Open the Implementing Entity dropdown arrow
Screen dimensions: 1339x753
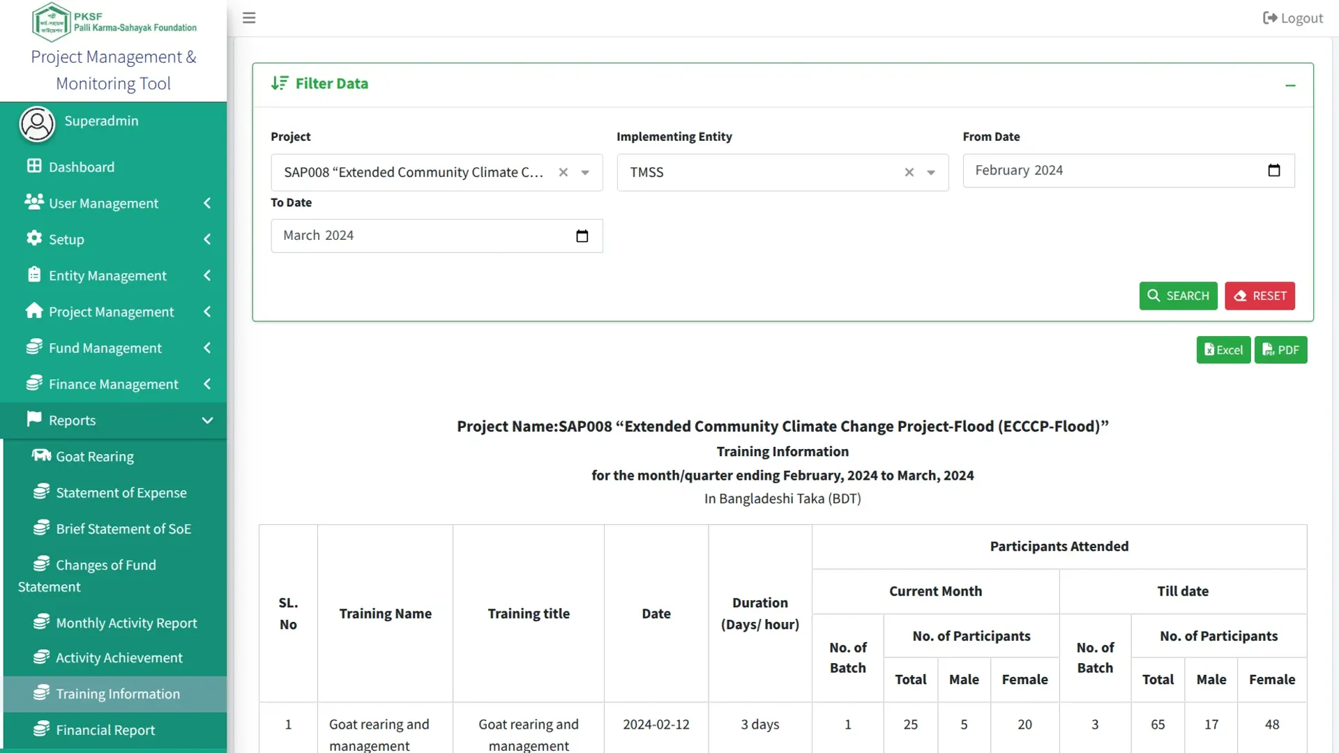[x=931, y=173]
